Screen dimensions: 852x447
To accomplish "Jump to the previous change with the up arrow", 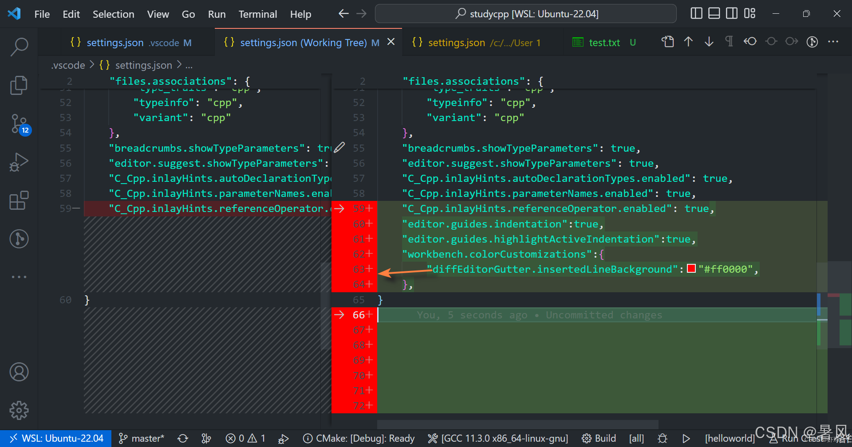I will tap(688, 41).
